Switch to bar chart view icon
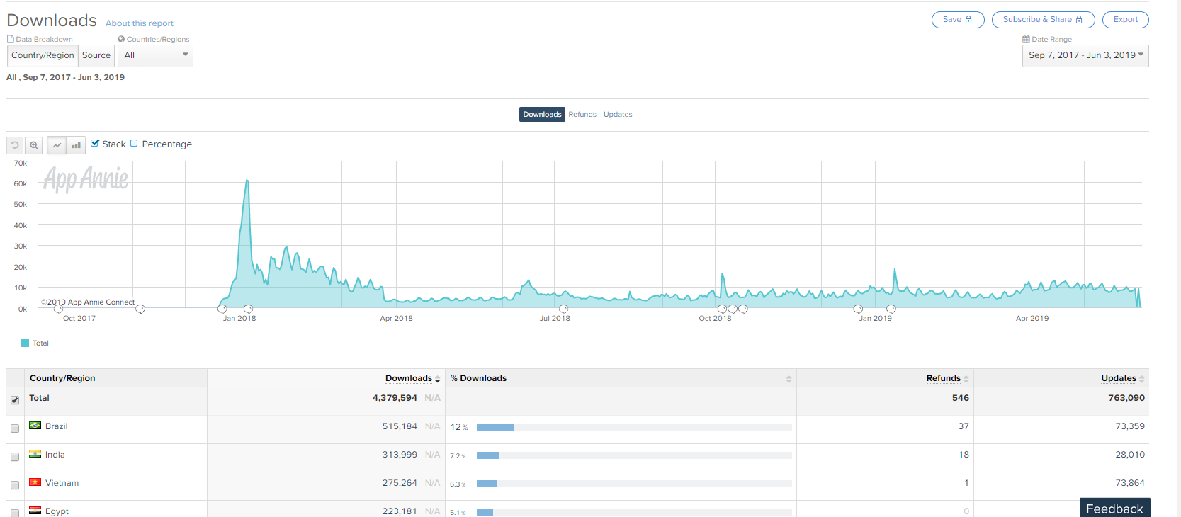The height and width of the screenshot is (517, 1181). point(76,145)
